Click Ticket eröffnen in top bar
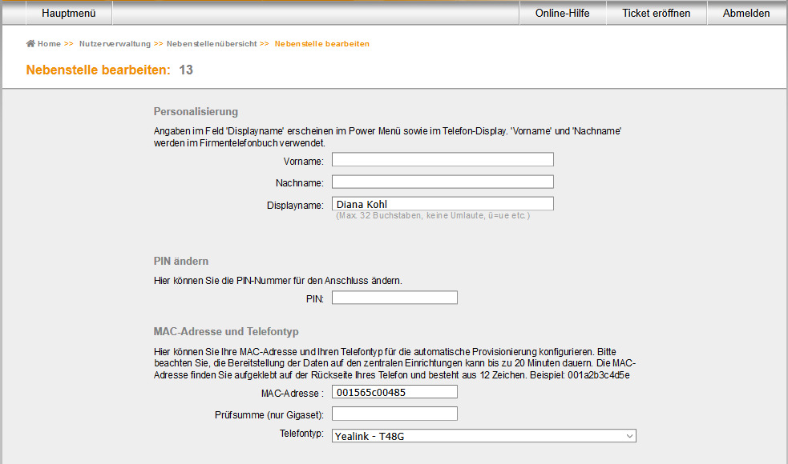Image resolution: width=788 pixels, height=464 pixels. click(657, 13)
